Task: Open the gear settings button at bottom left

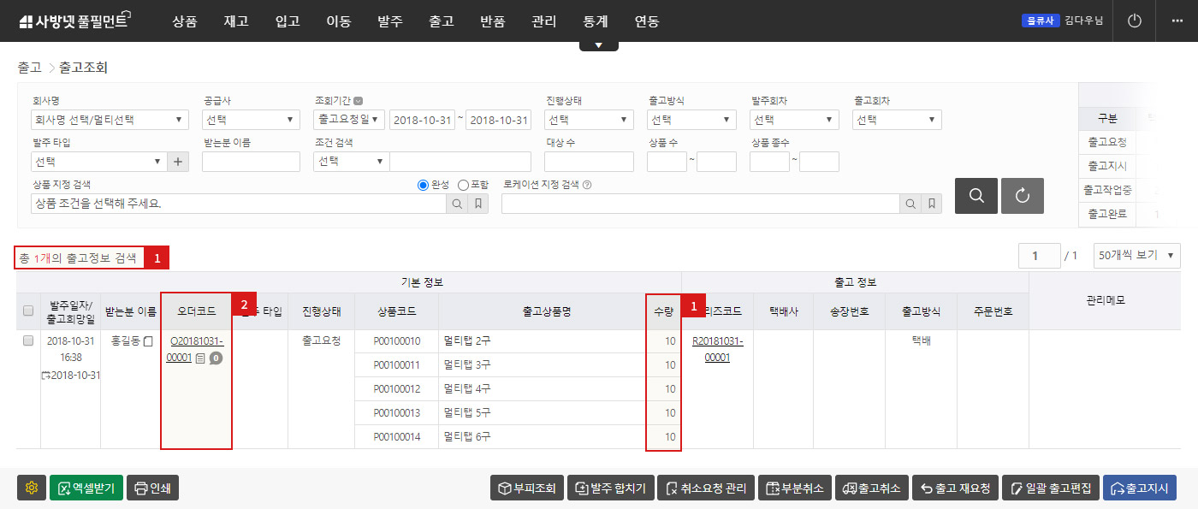Action: 32,488
